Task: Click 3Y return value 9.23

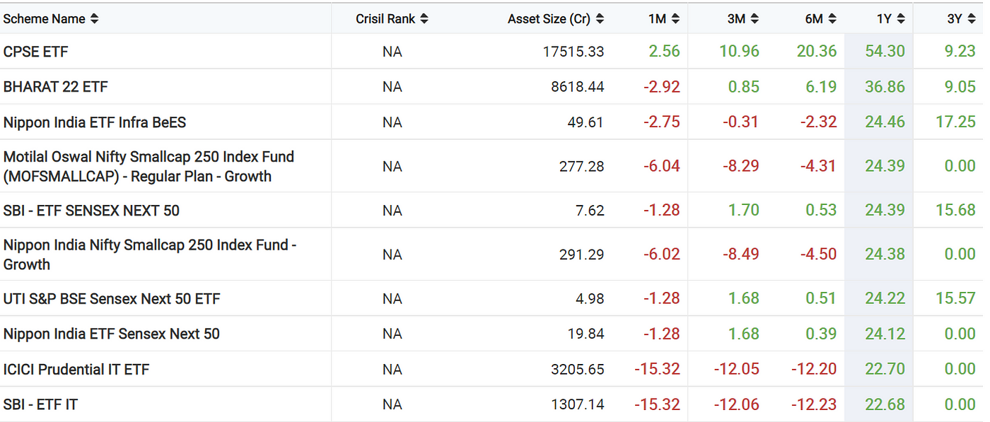Action: click(x=960, y=52)
